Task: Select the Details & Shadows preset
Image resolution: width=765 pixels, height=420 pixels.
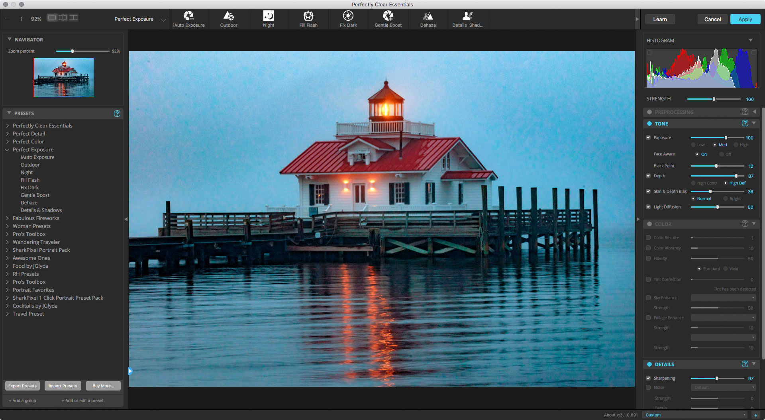Action: 41,210
